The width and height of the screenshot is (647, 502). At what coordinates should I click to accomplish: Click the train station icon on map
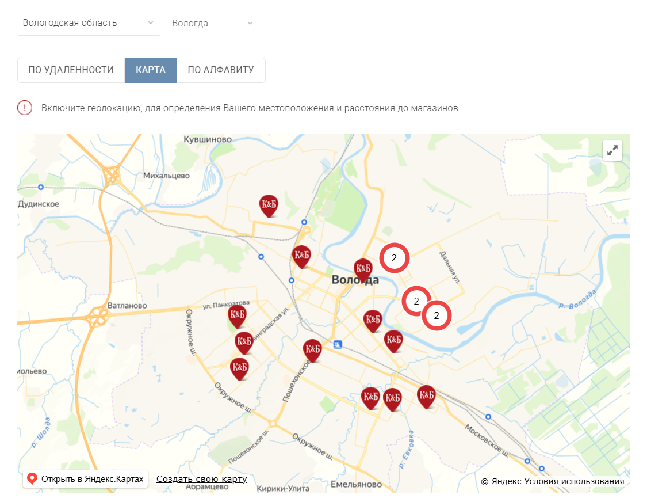point(338,344)
